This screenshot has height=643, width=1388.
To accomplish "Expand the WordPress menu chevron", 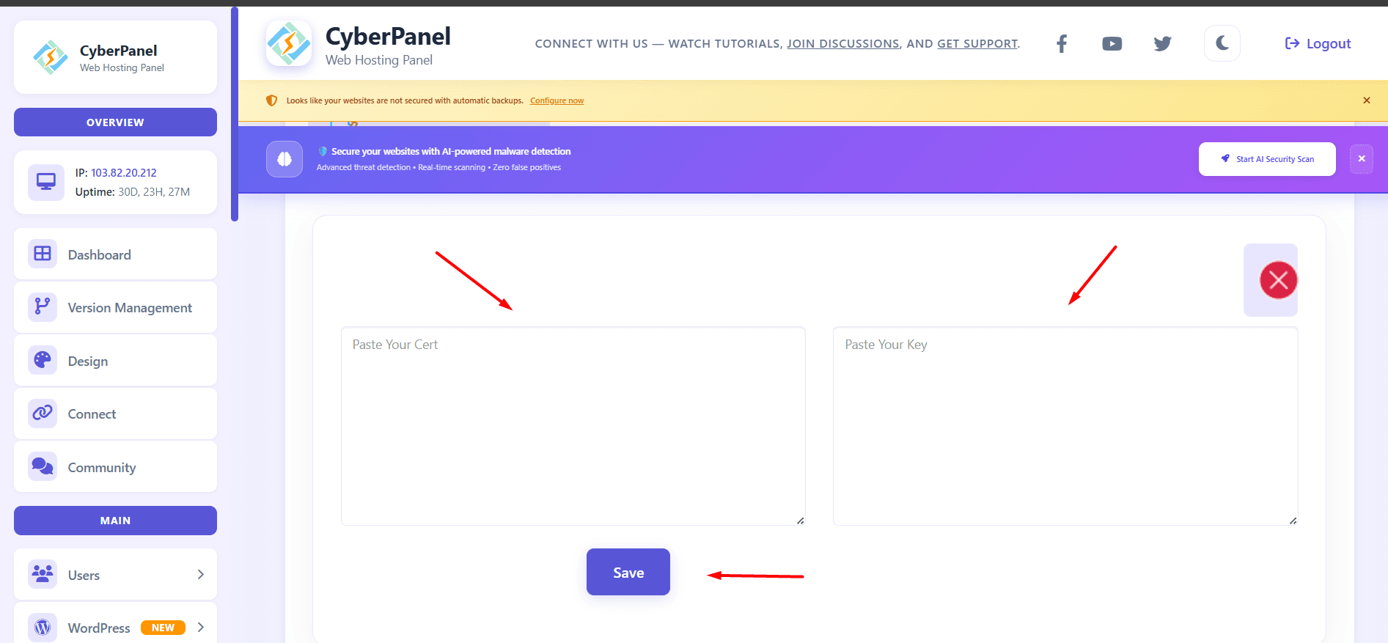I will click(x=200, y=628).
